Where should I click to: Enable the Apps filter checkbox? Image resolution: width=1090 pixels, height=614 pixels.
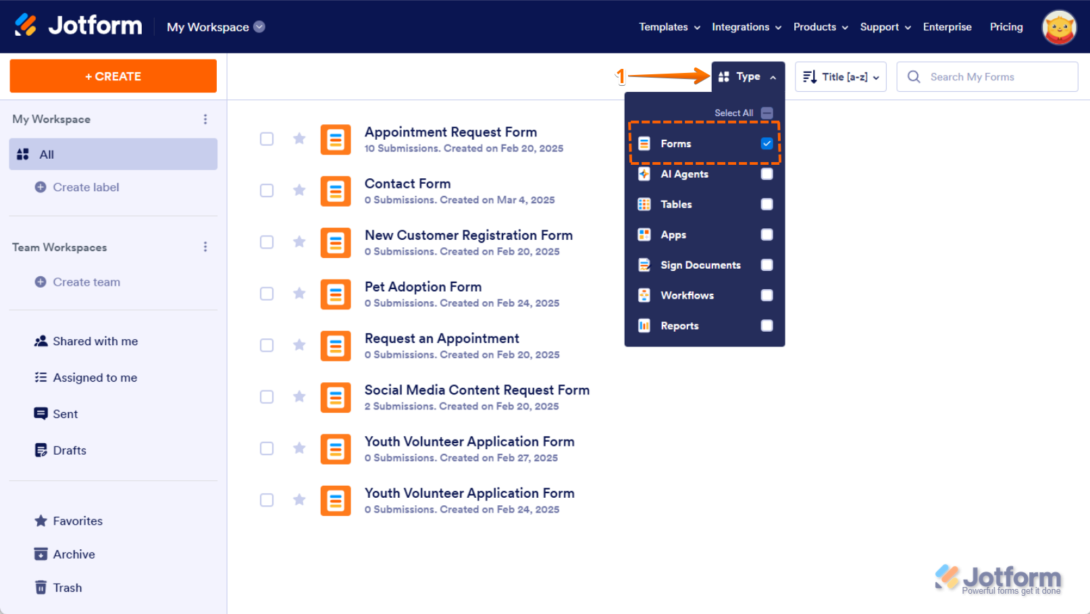click(x=767, y=234)
